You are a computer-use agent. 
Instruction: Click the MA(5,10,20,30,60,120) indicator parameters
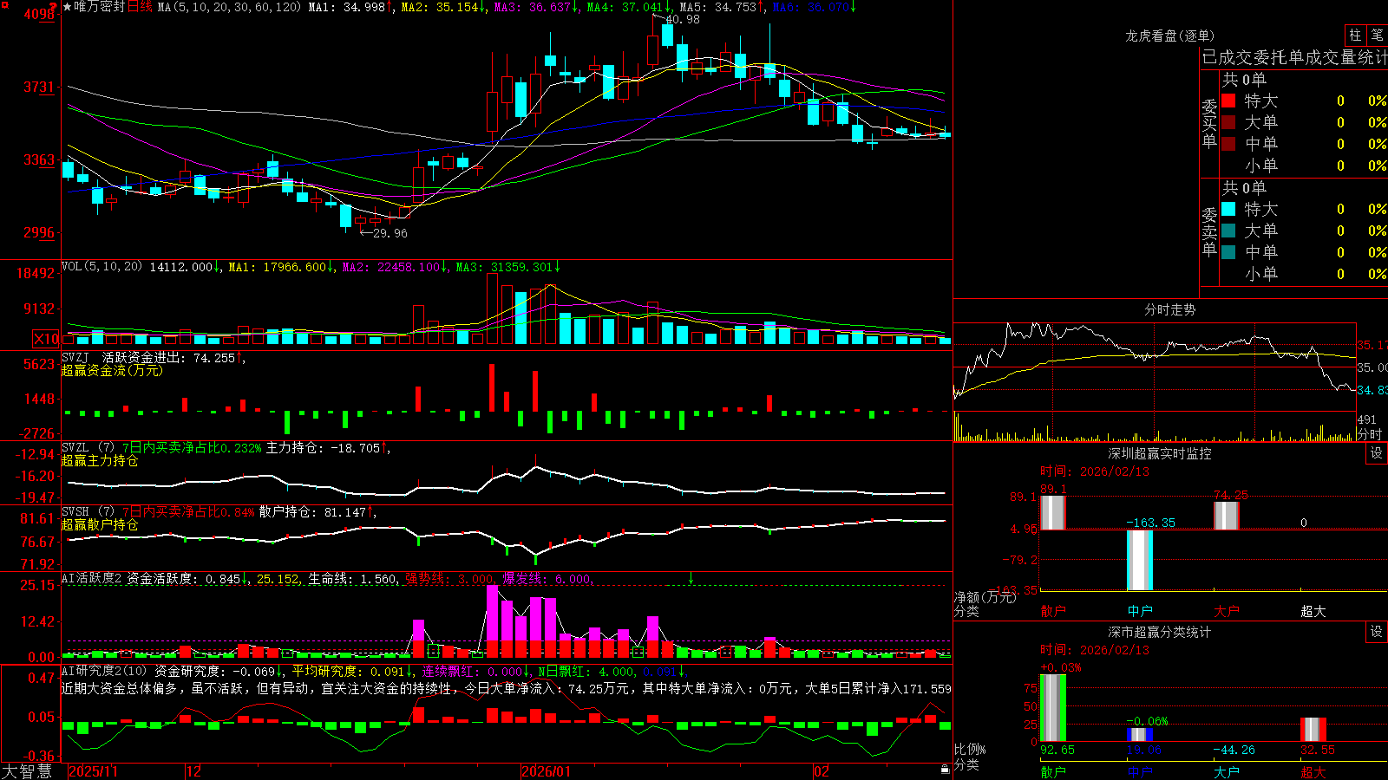[229, 7]
